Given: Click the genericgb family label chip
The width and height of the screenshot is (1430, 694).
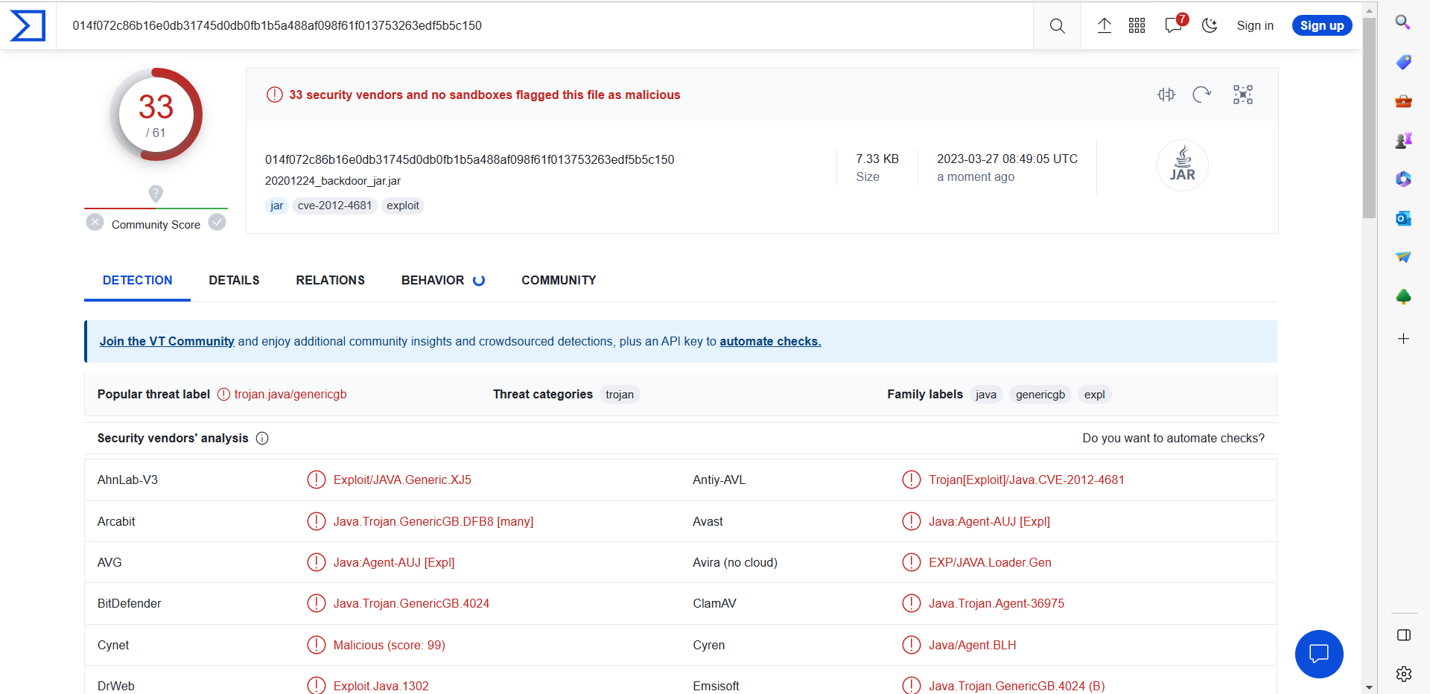Looking at the screenshot, I should [1040, 395].
